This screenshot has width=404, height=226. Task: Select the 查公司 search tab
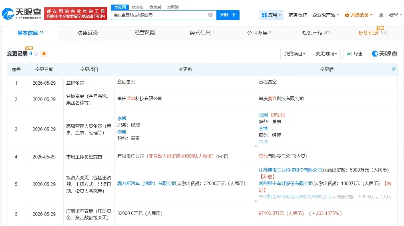(120, 7)
